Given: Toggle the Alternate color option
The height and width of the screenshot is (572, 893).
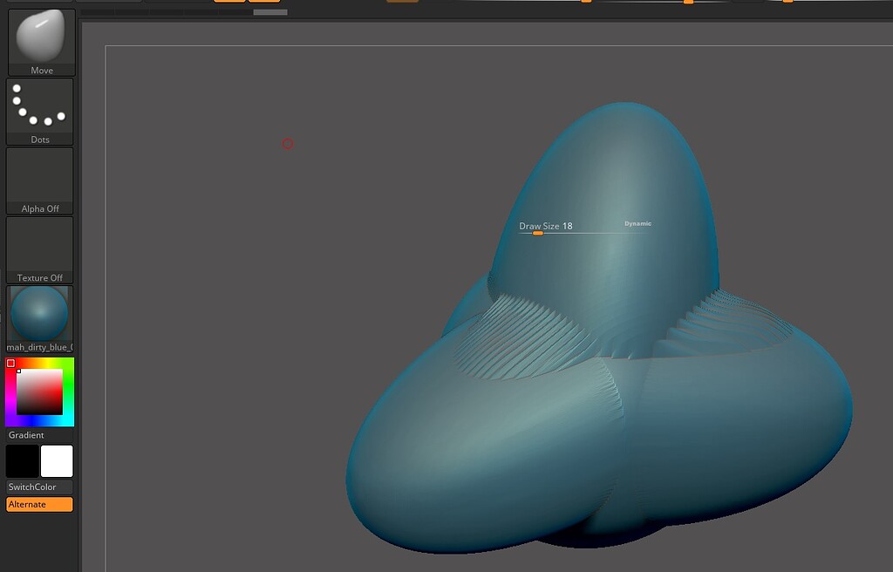Looking at the screenshot, I should coord(39,504).
